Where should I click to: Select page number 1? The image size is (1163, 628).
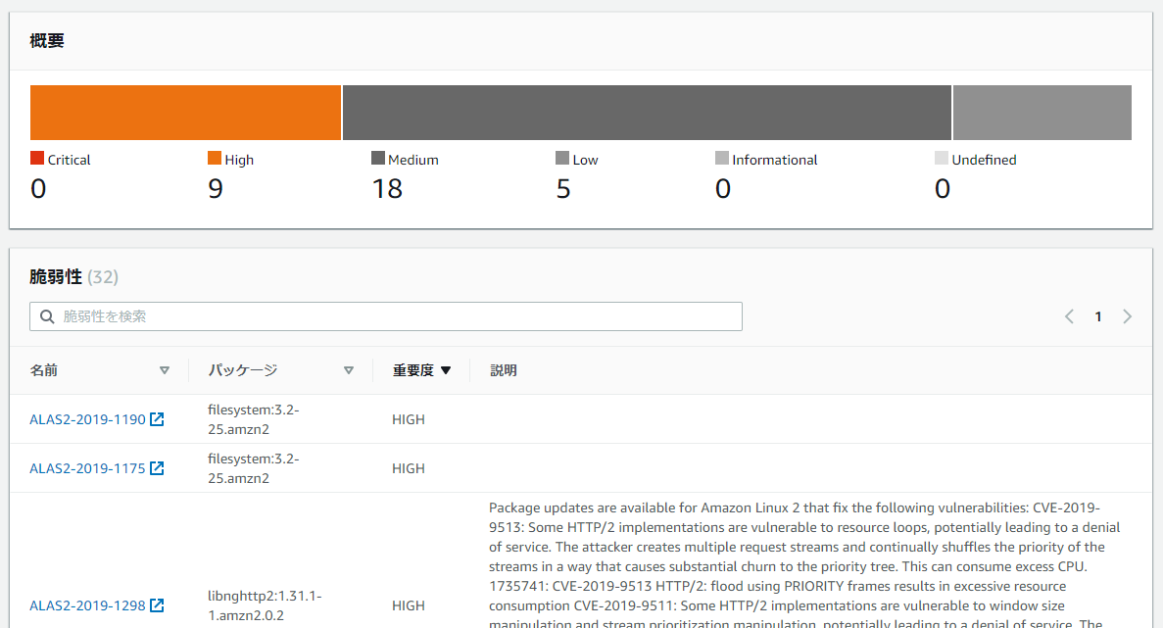coord(1097,316)
